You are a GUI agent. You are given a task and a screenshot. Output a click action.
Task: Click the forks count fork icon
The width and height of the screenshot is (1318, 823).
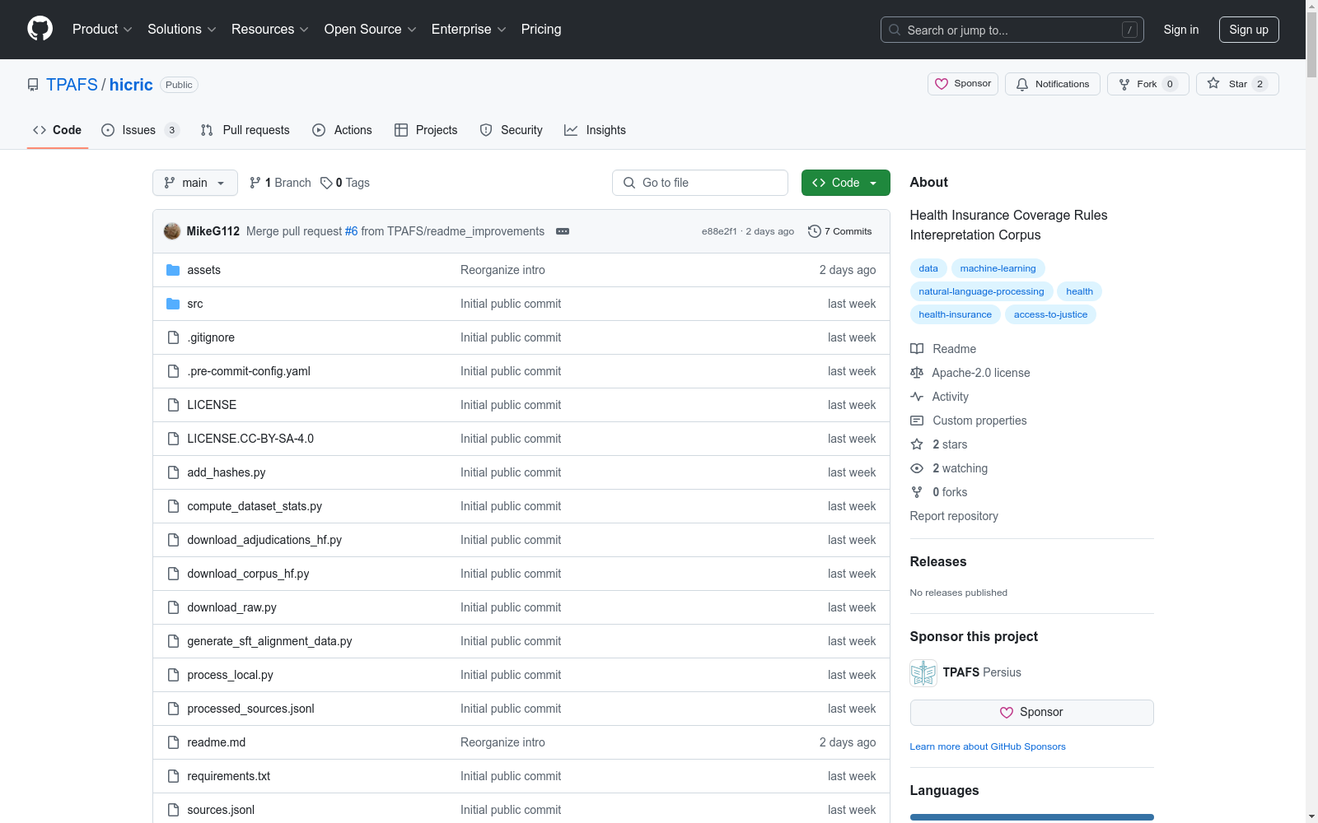coord(917,492)
